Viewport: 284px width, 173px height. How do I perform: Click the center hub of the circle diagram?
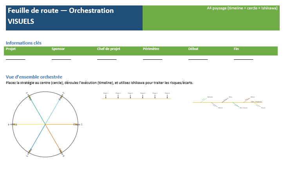(45, 124)
